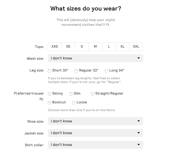Viewport: 180px width, 153px height.
Task: Click the Waist size dropdown arrow
Action: point(139,58)
